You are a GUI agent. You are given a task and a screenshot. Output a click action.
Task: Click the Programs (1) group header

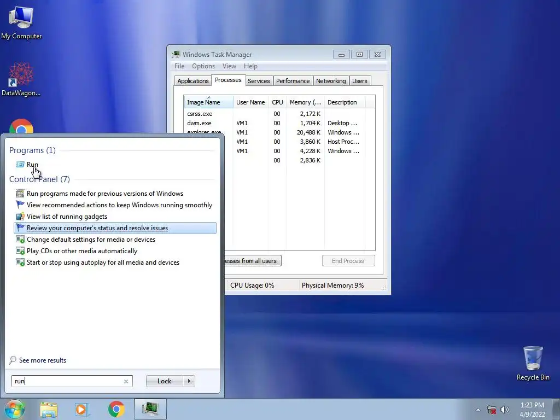tap(32, 150)
